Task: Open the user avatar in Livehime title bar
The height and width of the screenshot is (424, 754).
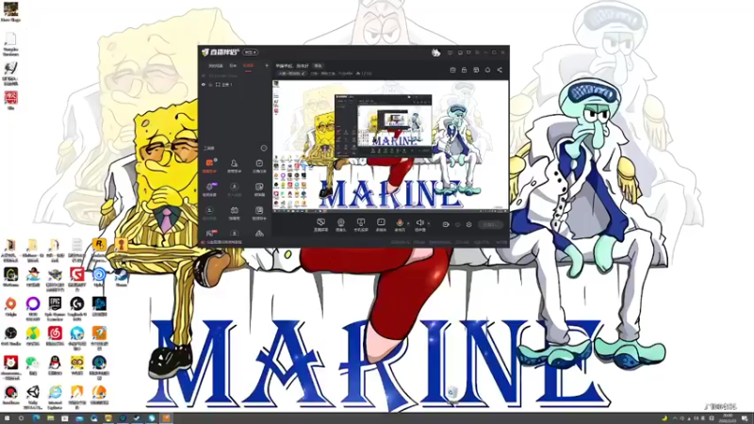Action: (435, 53)
